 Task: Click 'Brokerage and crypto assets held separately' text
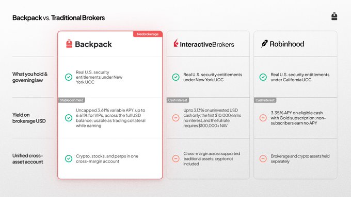300,158
